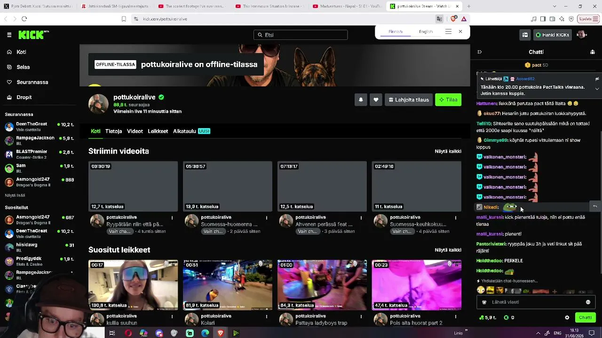Click the Lahjoita tilaus button
Screen dimensions: 602x338
coord(409,100)
